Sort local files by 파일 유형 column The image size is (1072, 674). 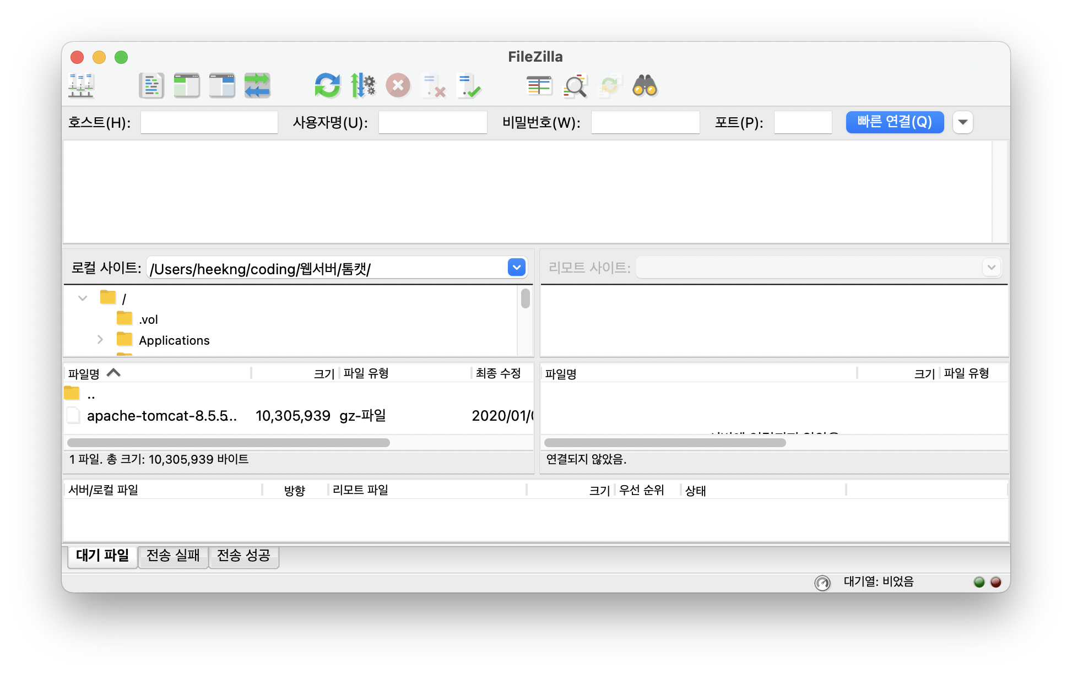coord(405,373)
